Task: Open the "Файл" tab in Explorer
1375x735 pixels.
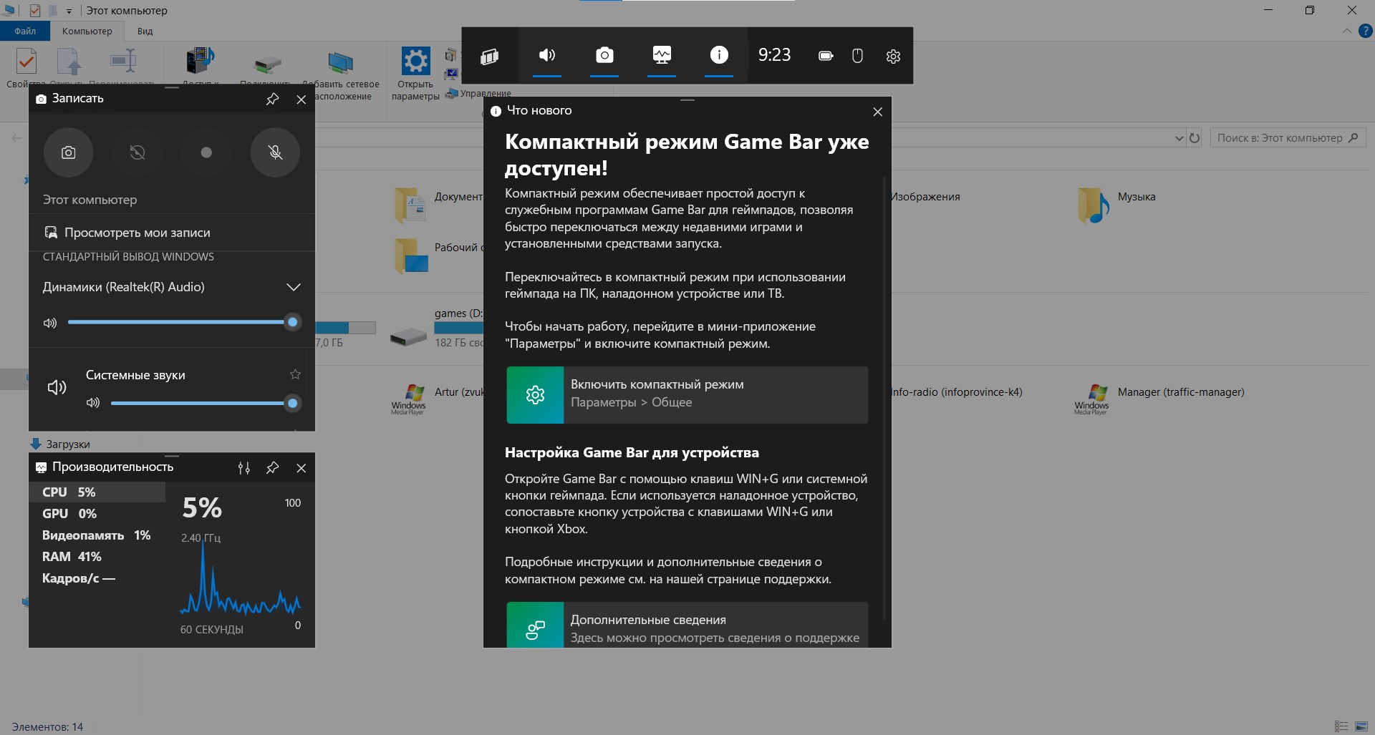Action: coord(25,31)
